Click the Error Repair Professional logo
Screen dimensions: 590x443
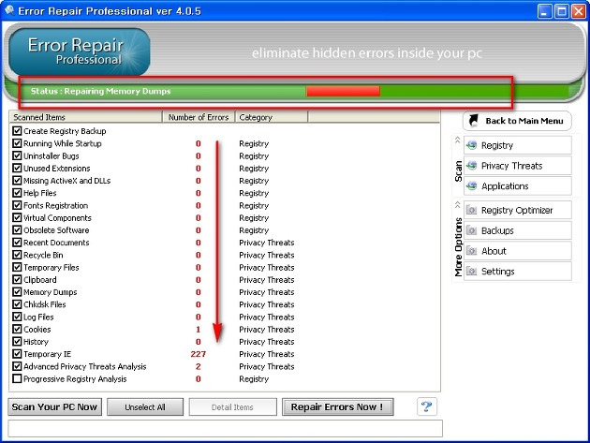(79, 52)
